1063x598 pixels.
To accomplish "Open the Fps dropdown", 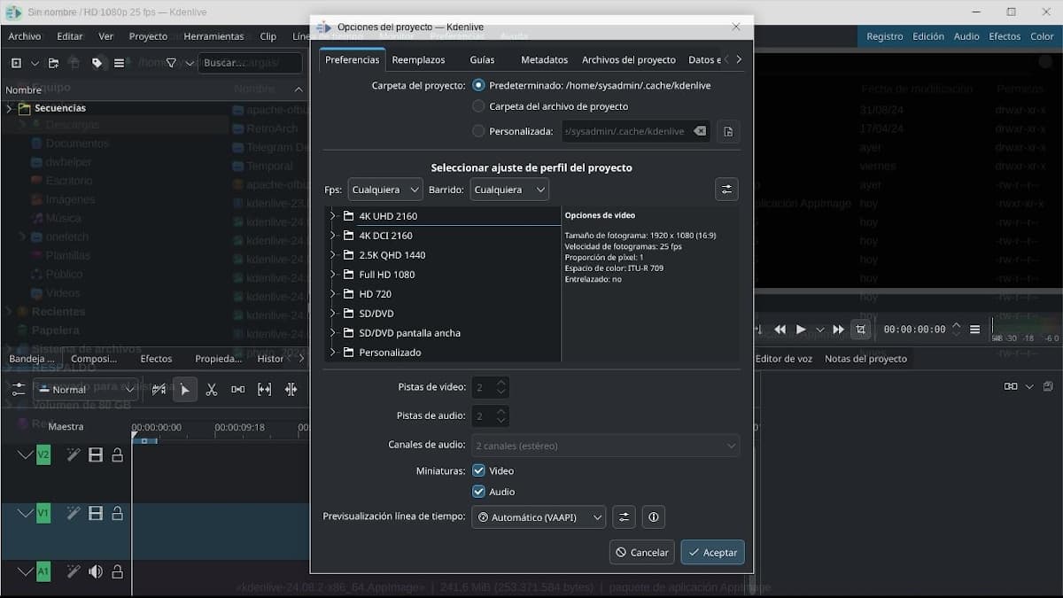I will point(385,190).
